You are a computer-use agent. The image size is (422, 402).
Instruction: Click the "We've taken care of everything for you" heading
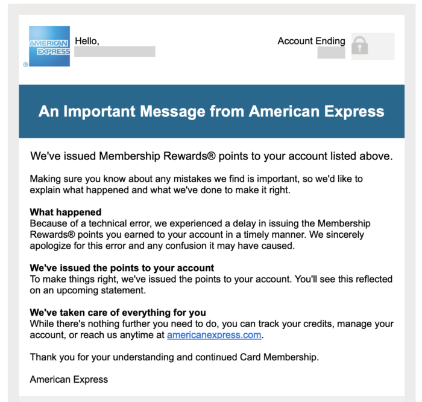(118, 313)
